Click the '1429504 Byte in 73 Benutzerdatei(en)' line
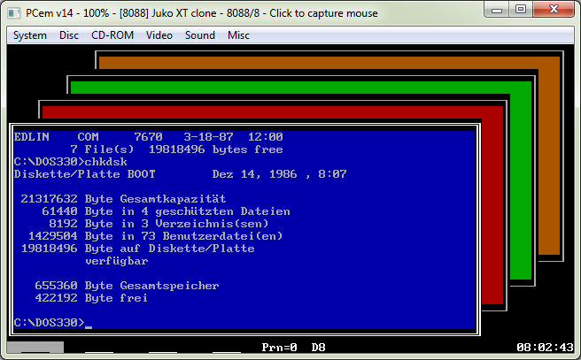Viewport: 581px width, 360px height. [155, 236]
